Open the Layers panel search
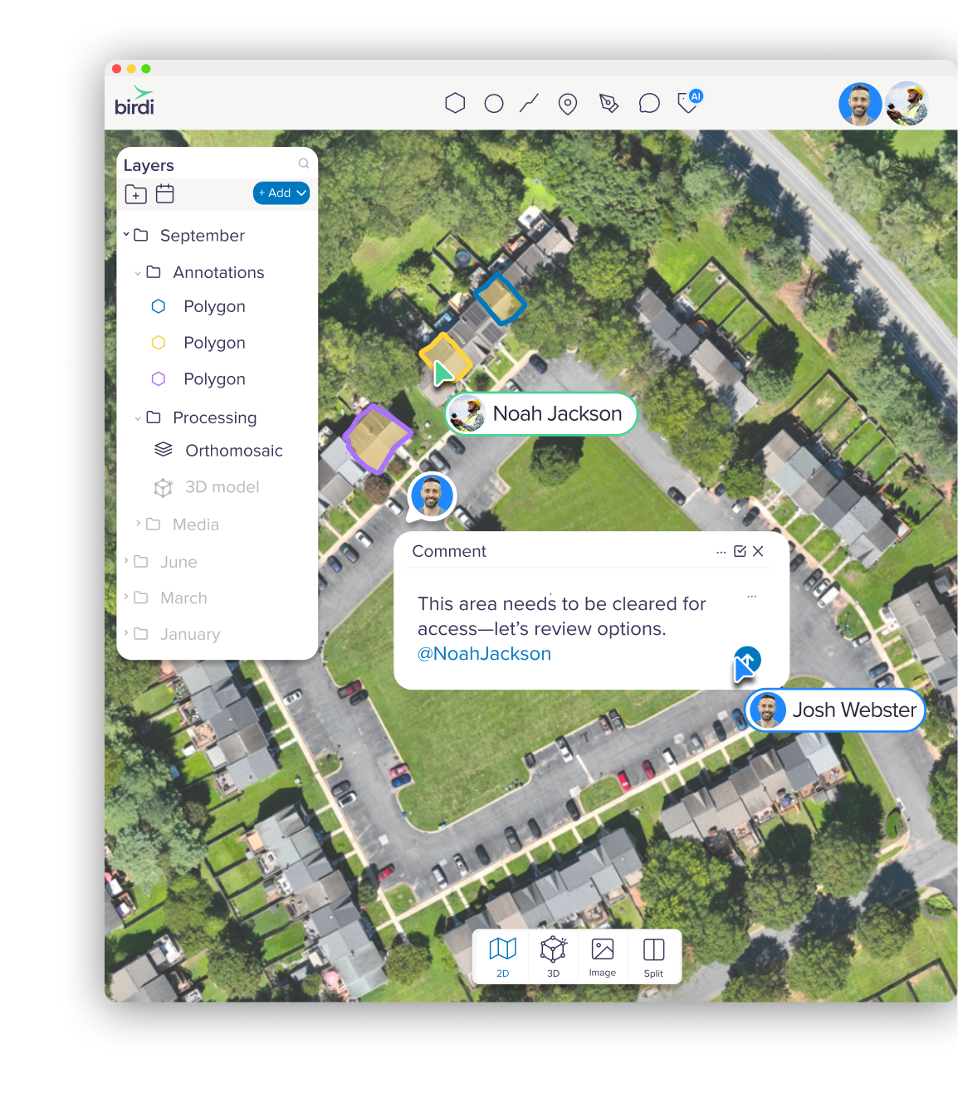Screen dimensions: 958x1093 click(x=304, y=163)
